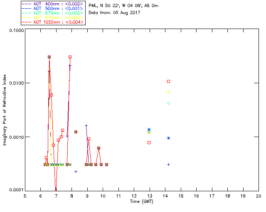This screenshot has height=212, width=266.
Task: Click the x-axis tick label 12
Action: 134,196
